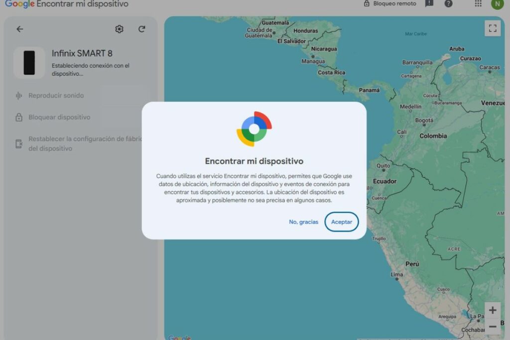Click Costa Rica label on the map
Image resolution: width=510 pixels, height=340 pixels.
pyautogui.click(x=331, y=73)
